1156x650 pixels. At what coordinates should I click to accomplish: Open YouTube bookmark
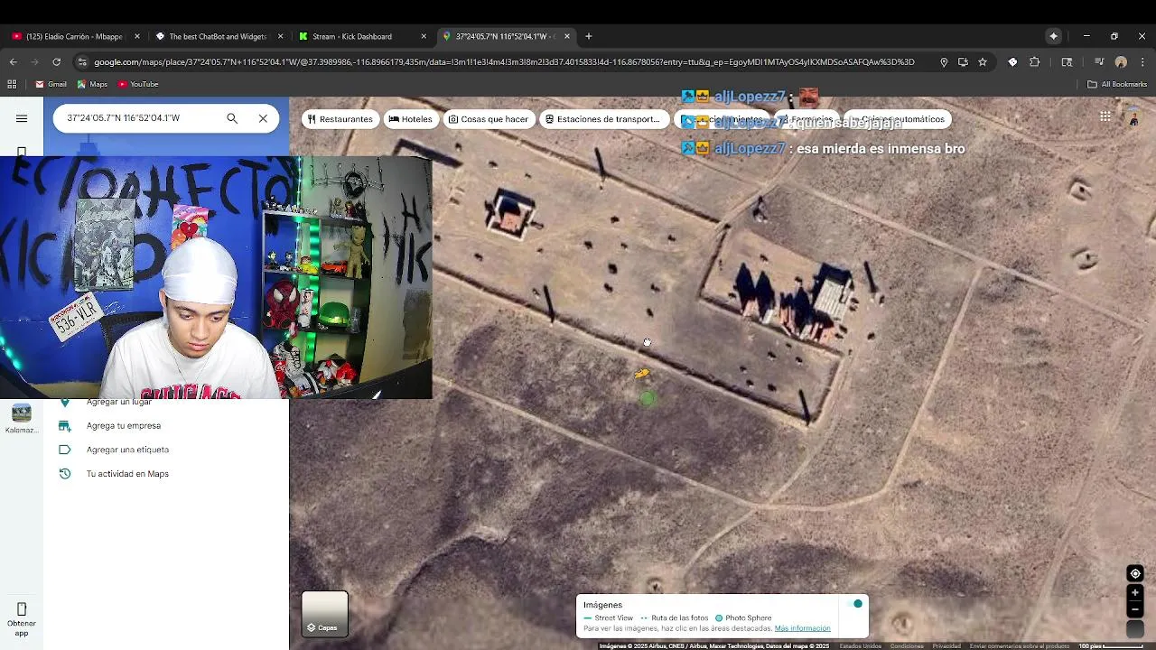tap(138, 84)
